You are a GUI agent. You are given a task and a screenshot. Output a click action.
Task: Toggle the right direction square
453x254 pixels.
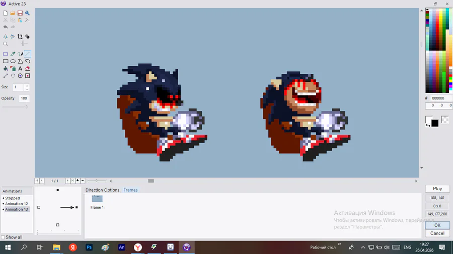click(77, 207)
